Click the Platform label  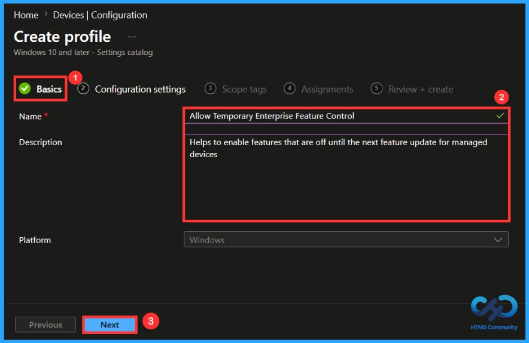click(x=35, y=240)
